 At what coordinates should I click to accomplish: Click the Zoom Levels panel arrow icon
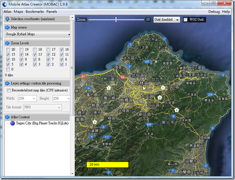[x=7, y=43]
